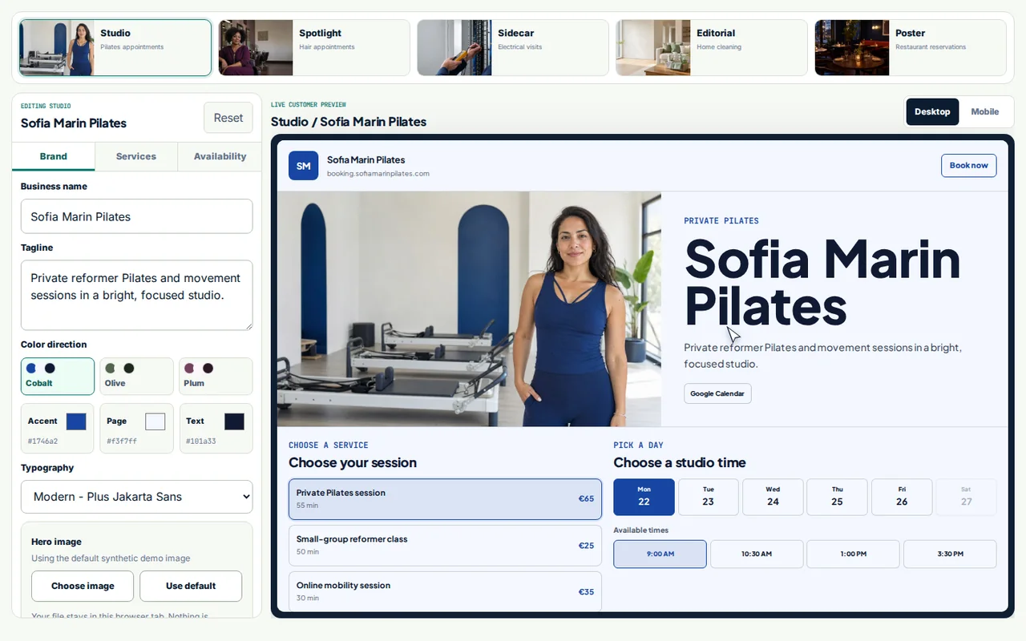Select the Studio template card

point(115,48)
